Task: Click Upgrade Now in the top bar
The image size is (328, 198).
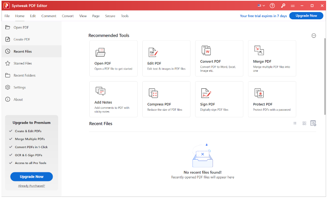Action: pos(306,15)
